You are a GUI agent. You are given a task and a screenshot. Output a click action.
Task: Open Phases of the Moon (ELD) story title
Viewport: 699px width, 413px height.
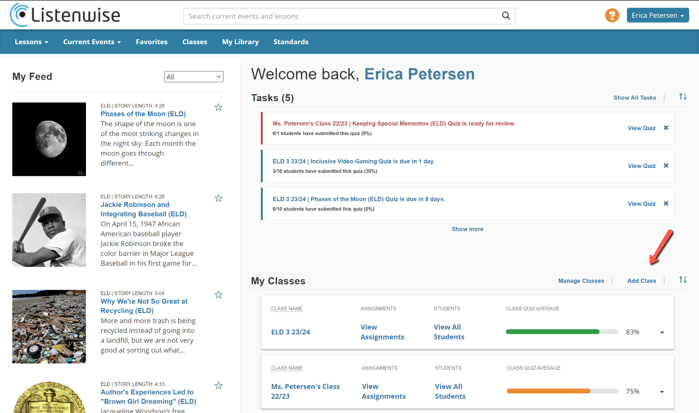pyautogui.click(x=143, y=114)
